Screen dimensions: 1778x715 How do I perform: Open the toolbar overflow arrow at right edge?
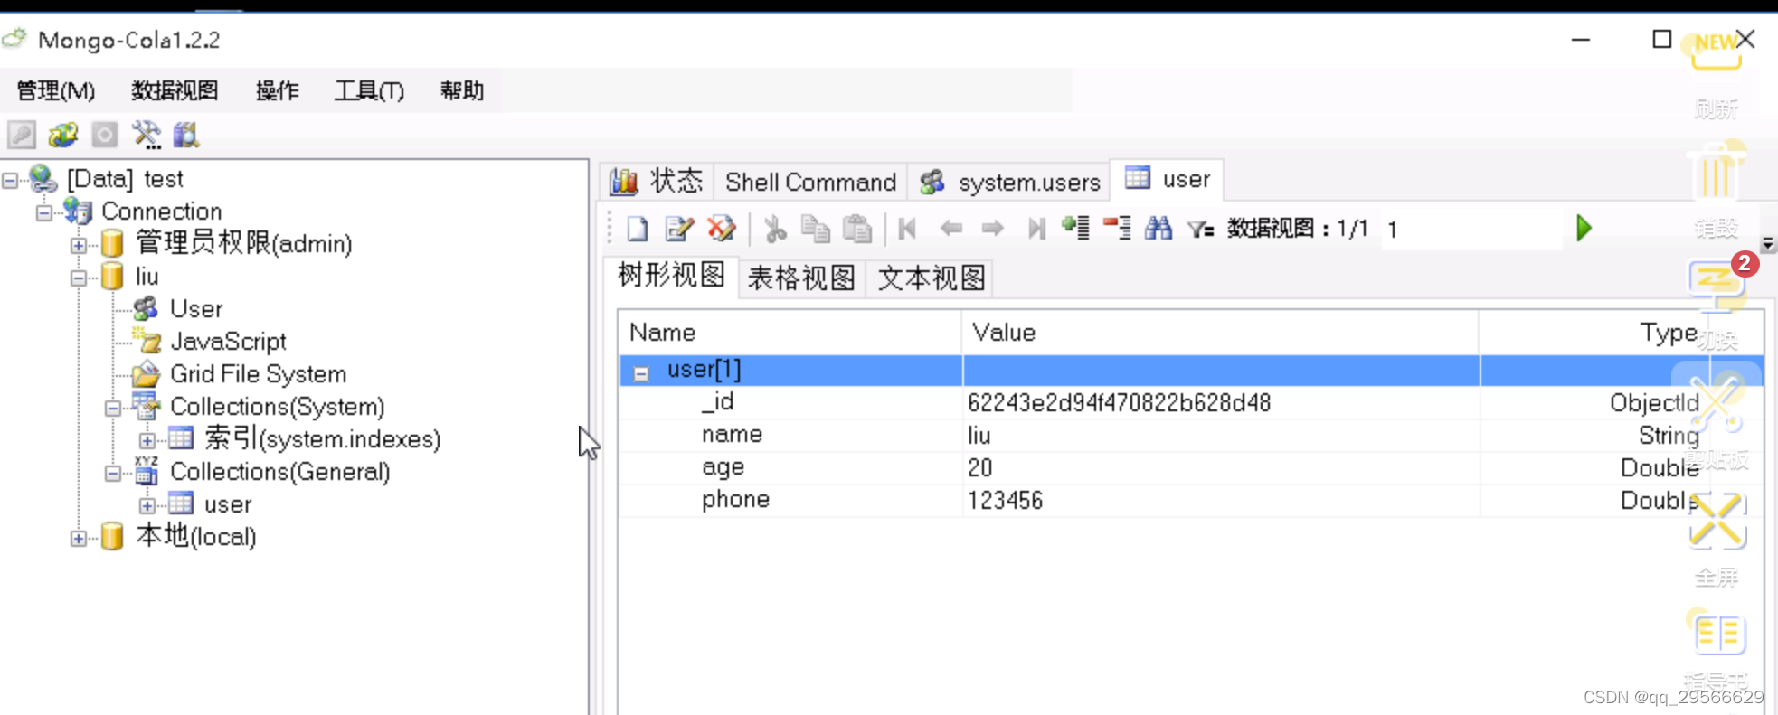pyautogui.click(x=1768, y=243)
